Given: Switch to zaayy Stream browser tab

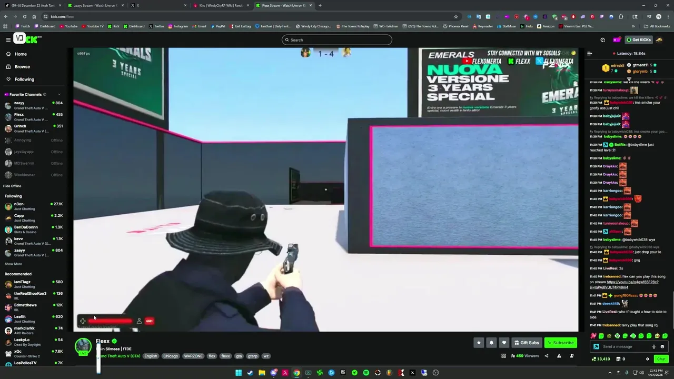Looking at the screenshot, I should click(x=95, y=5).
